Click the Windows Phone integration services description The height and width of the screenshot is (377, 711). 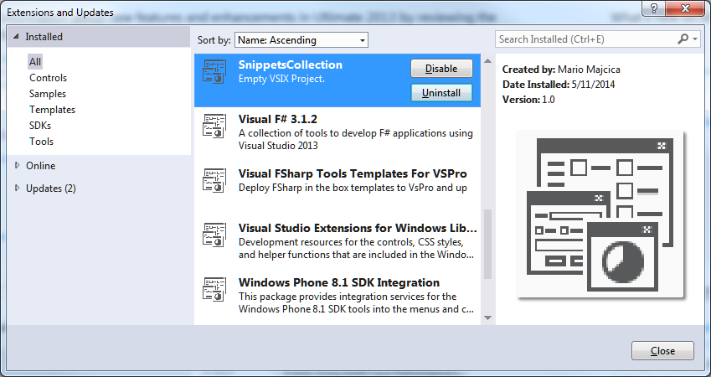point(356,302)
